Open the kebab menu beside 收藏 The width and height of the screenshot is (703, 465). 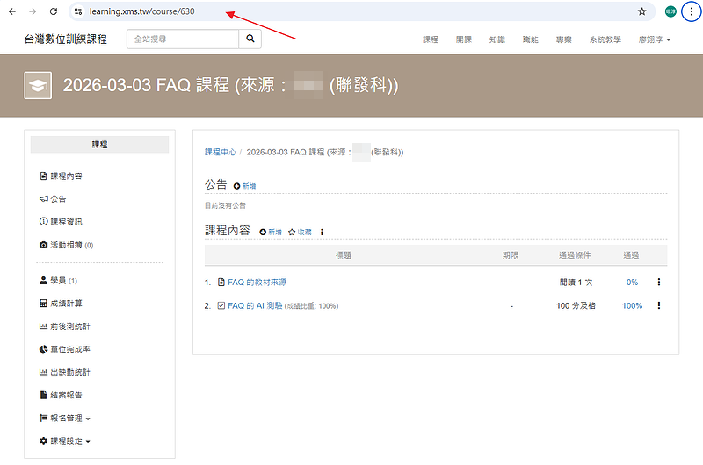pos(322,232)
